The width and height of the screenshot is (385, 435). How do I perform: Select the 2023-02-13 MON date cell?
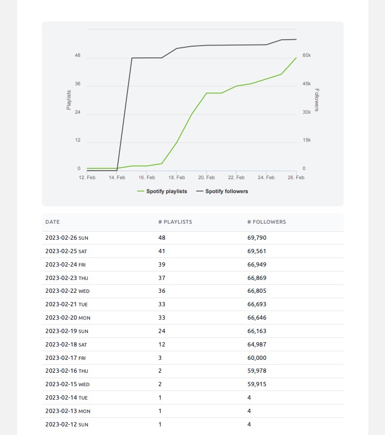pyautogui.click(x=68, y=411)
